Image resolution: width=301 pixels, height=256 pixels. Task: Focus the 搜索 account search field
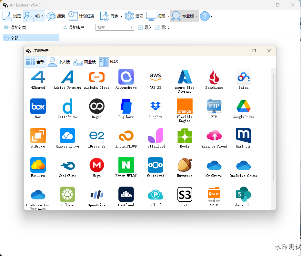pyautogui.click(x=115, y=27)
